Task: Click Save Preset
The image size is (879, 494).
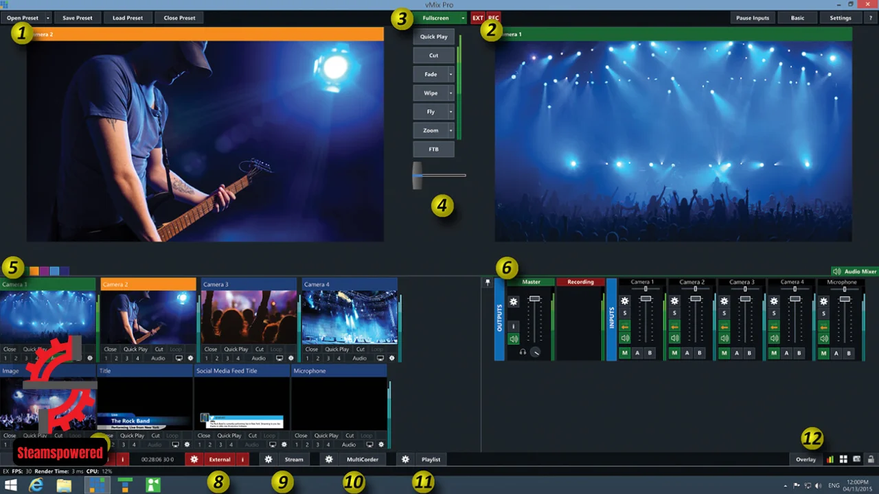Action: pos(77,18)
